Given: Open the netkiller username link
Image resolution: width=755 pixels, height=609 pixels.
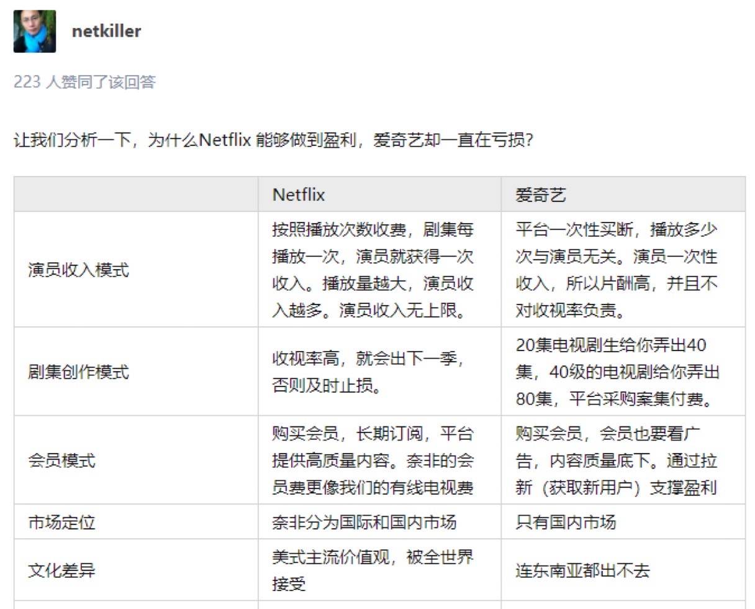Looking at the screenshot, I should click(106, 31).
